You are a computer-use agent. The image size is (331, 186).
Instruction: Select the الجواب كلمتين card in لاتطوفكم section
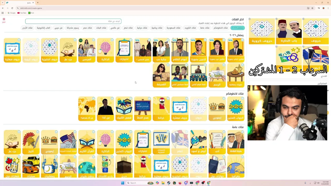point(236,109)
